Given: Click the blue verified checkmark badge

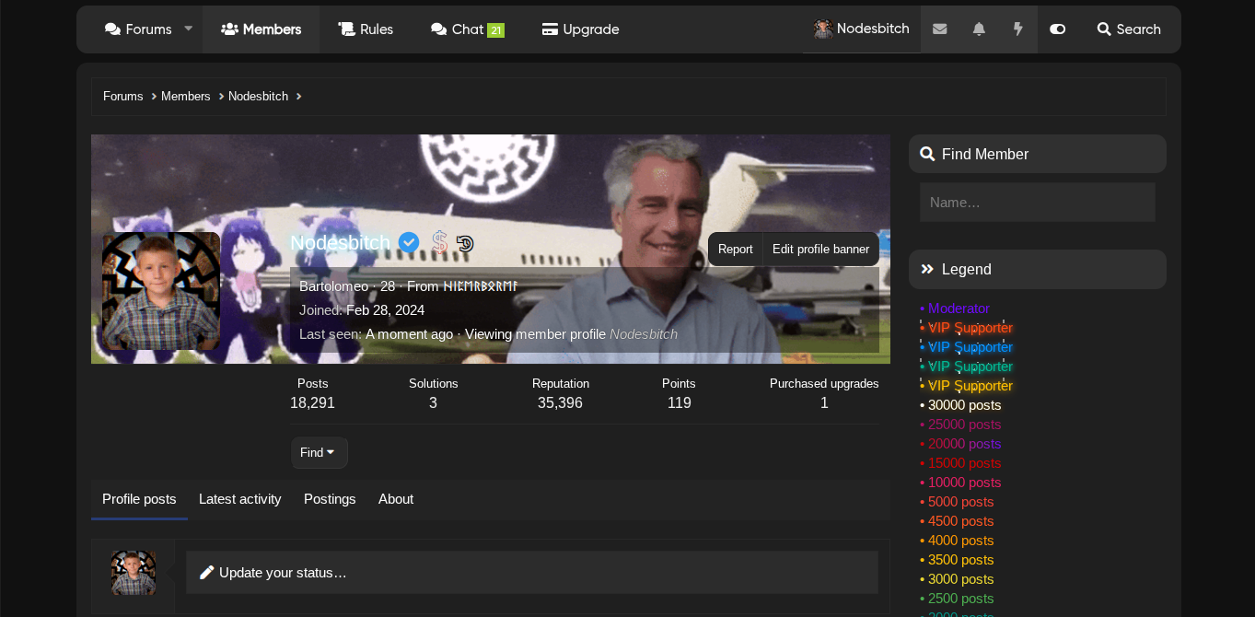Looking at the screenshot, I should coord(409,242).
